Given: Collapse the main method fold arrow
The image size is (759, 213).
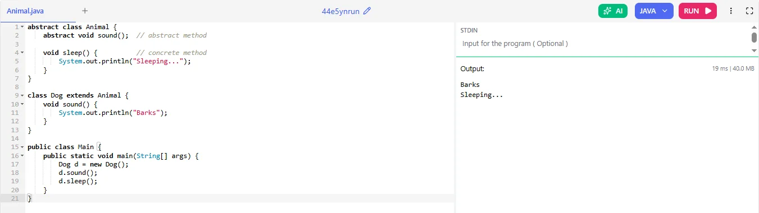Looking at the screenshot, I should [x=22, y=156].
